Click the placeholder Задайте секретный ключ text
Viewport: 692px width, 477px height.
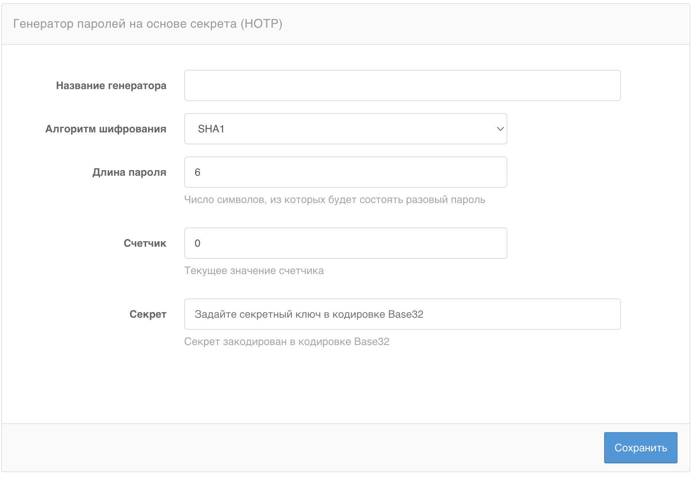click(x=309, y=314)
